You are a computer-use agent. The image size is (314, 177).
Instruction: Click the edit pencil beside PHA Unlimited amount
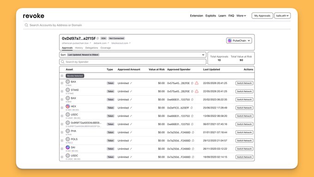(131, 132)
